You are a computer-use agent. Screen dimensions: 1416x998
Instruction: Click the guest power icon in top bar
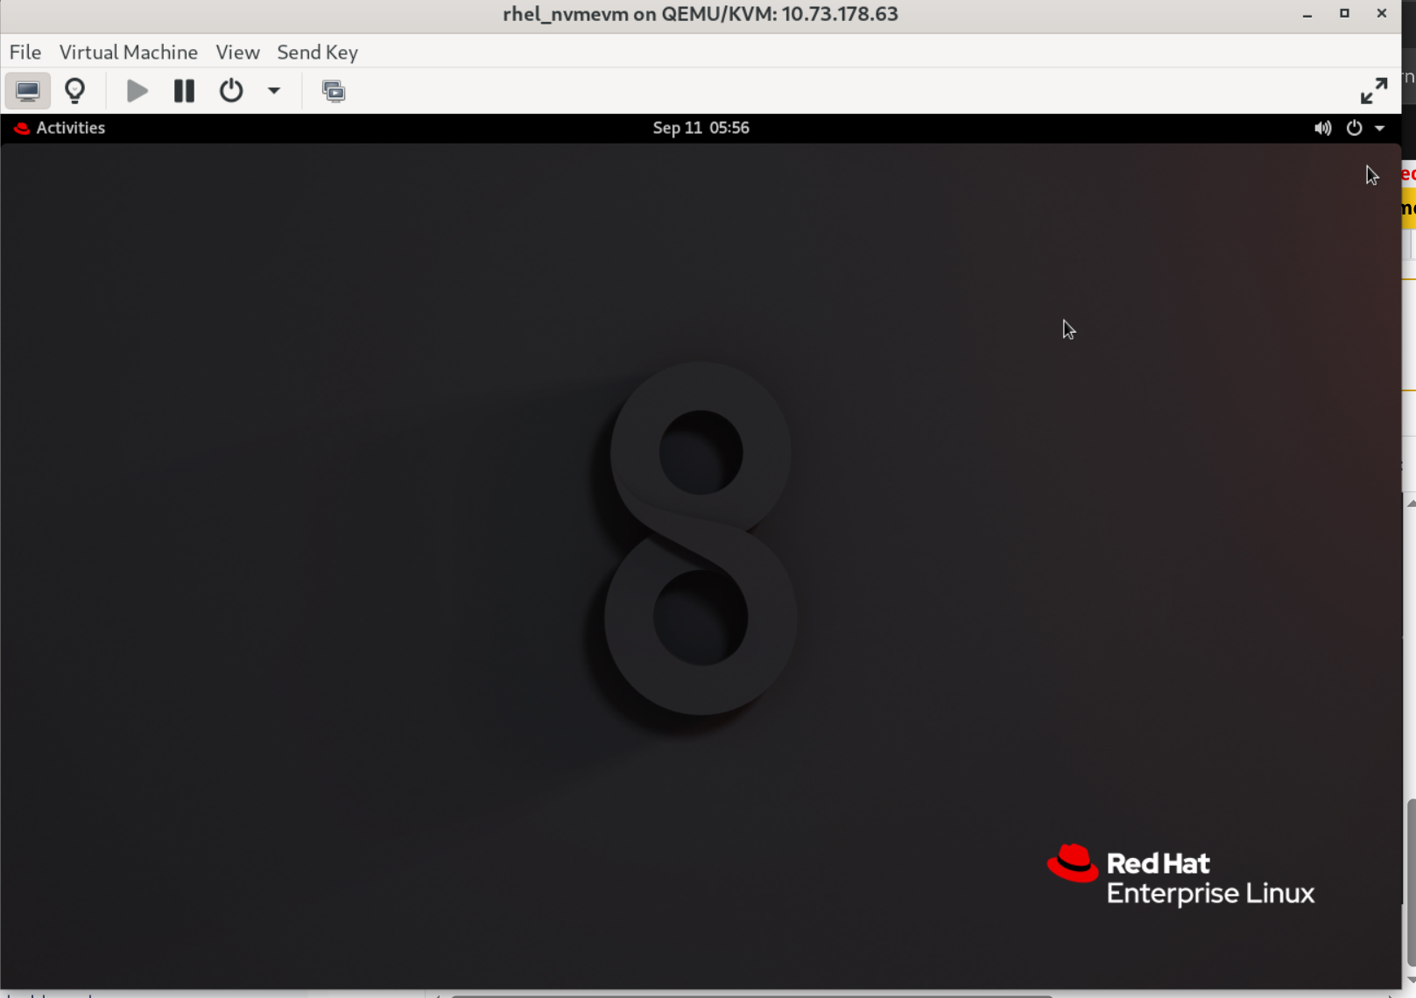click(x=1354, y=128)
